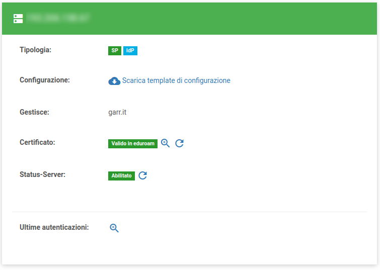380x270 pixels.
Task: Open certificate details magnifier icon
Action: coord(165,143)
